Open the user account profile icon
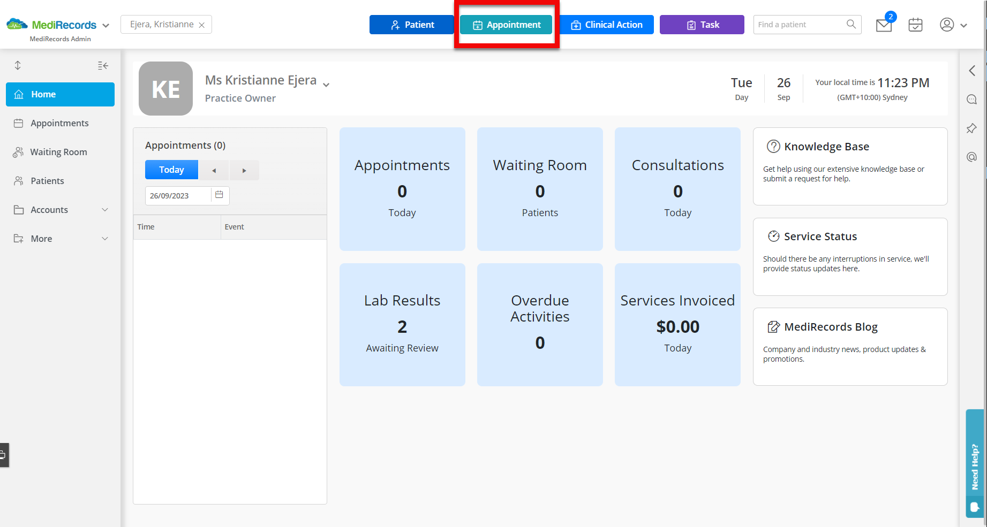Screen dimensions: 987x527 pos(947,25)
